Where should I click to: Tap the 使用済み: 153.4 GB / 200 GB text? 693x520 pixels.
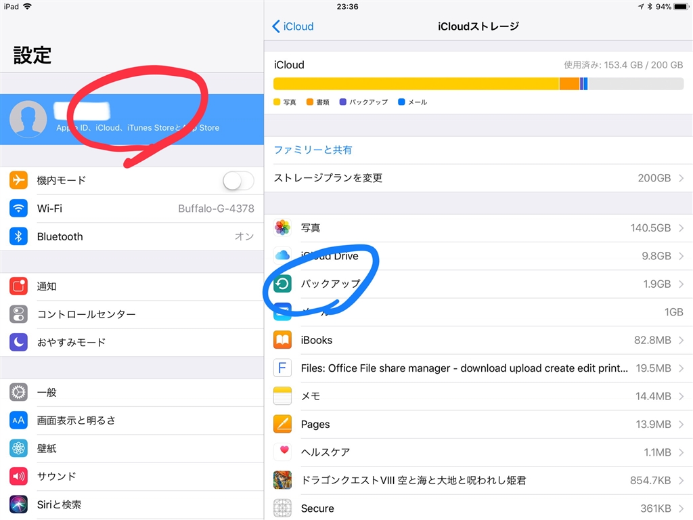(623, 65)
